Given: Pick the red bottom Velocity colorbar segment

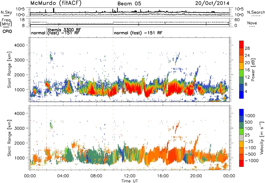Looking at the screenshot, I should [x=241, y=164].
